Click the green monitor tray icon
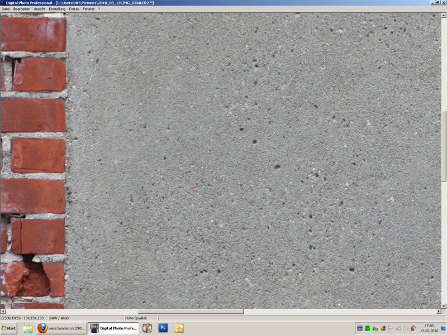Image resolution: width=447 pixels, height=335 pixels. tap(368, 328)
